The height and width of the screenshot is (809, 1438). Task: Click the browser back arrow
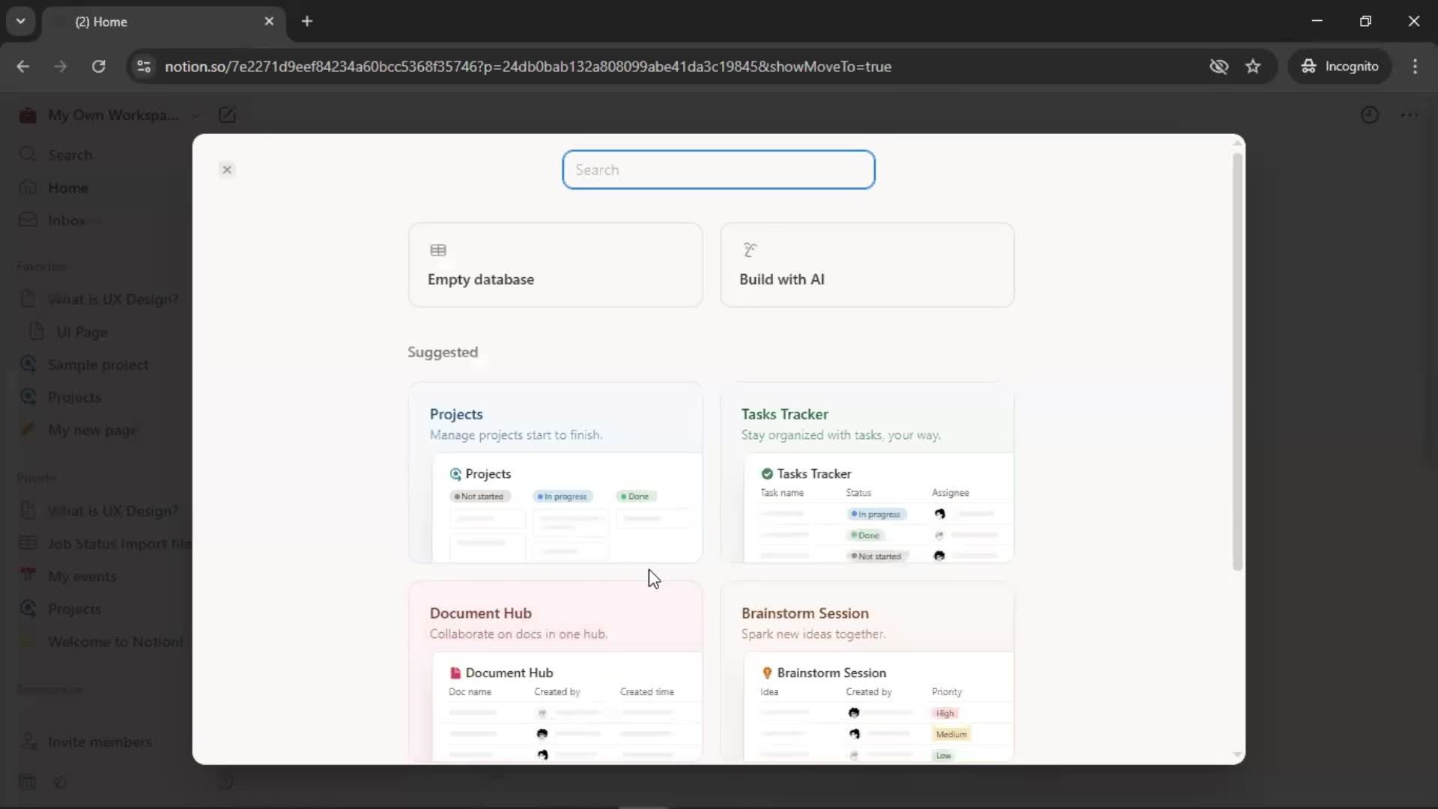[23, 67]
